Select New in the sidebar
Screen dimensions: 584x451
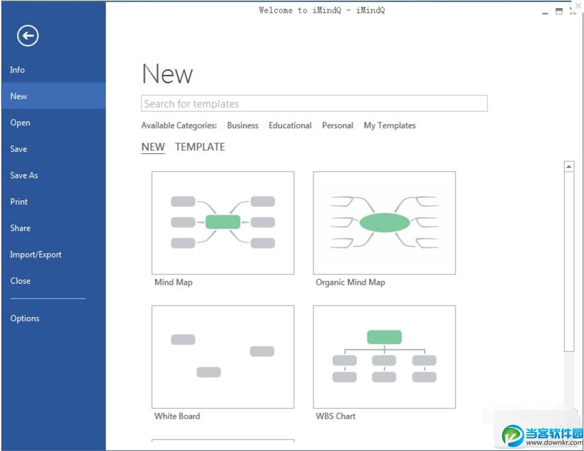point(53,96)
